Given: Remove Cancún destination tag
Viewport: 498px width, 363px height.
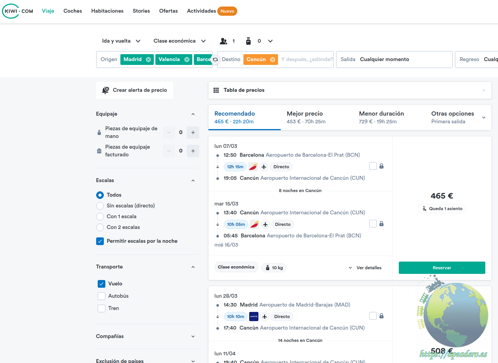Looking at the screenshot, I should (x=273, y=60).
